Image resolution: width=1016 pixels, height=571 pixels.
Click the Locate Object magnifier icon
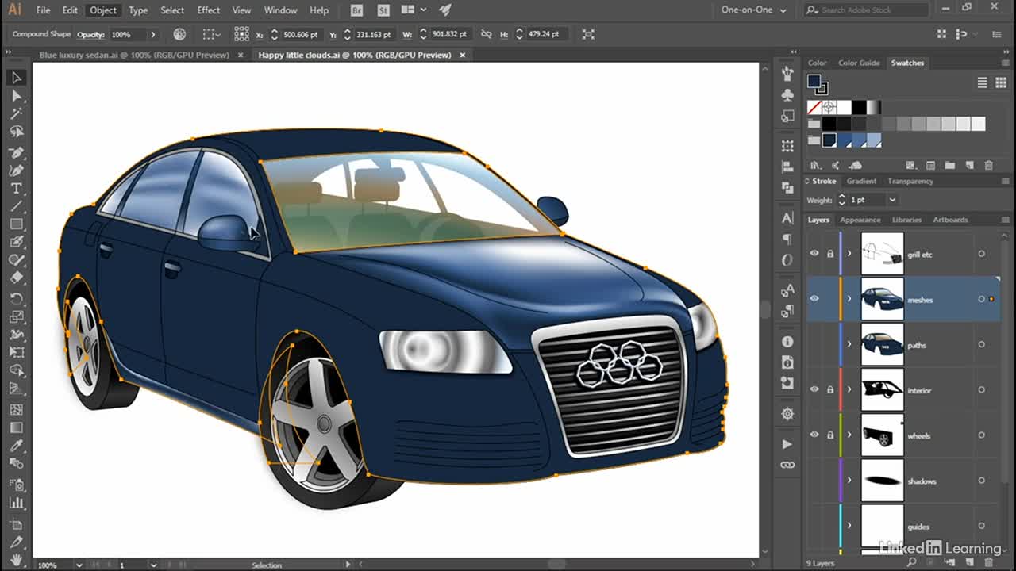coord(913,562)
